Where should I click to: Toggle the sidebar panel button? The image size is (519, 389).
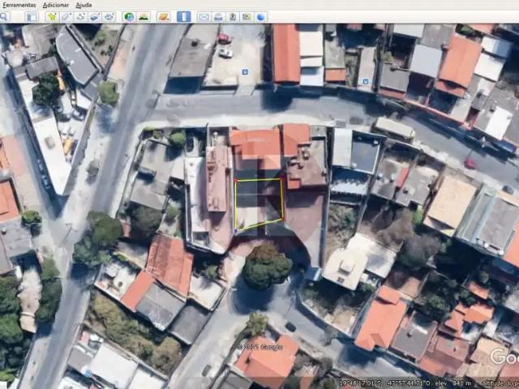click(x=32, y=17)
